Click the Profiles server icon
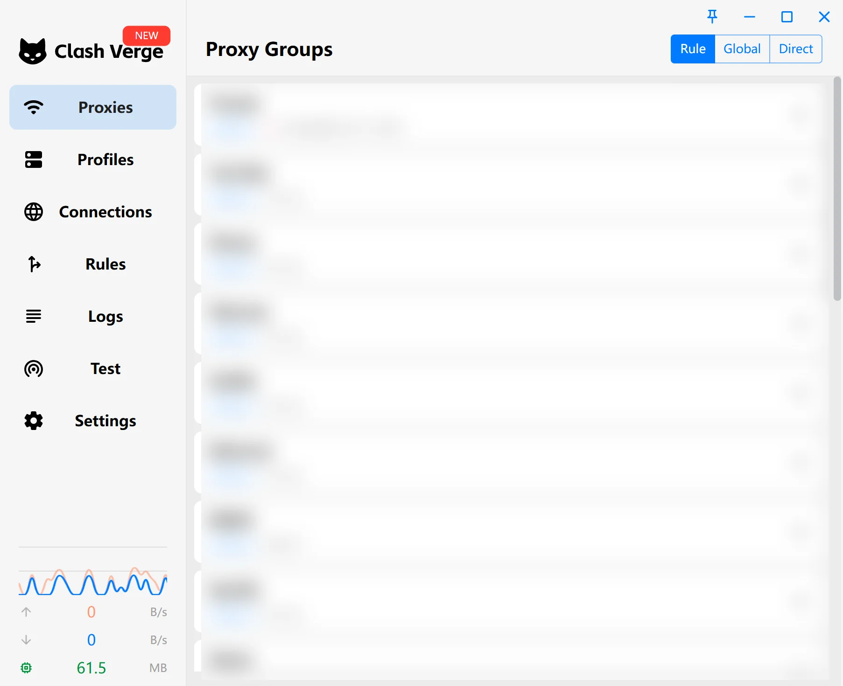This screenshot has height=686, width=843. [x=34, y=159]
